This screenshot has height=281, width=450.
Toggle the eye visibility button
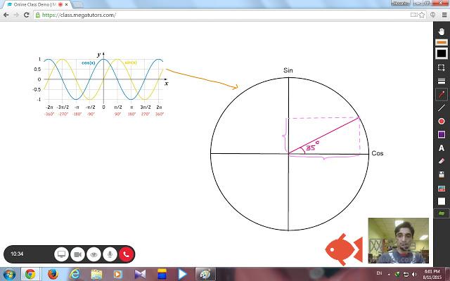coord(94,254)
